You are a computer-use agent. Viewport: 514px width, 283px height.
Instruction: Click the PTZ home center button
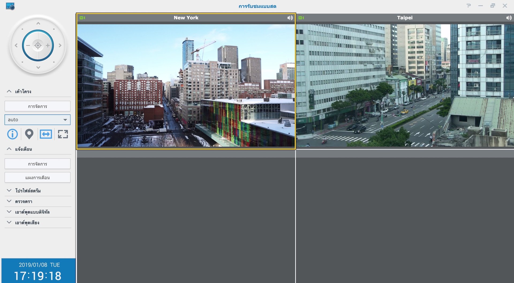click(x=38, y=45)
